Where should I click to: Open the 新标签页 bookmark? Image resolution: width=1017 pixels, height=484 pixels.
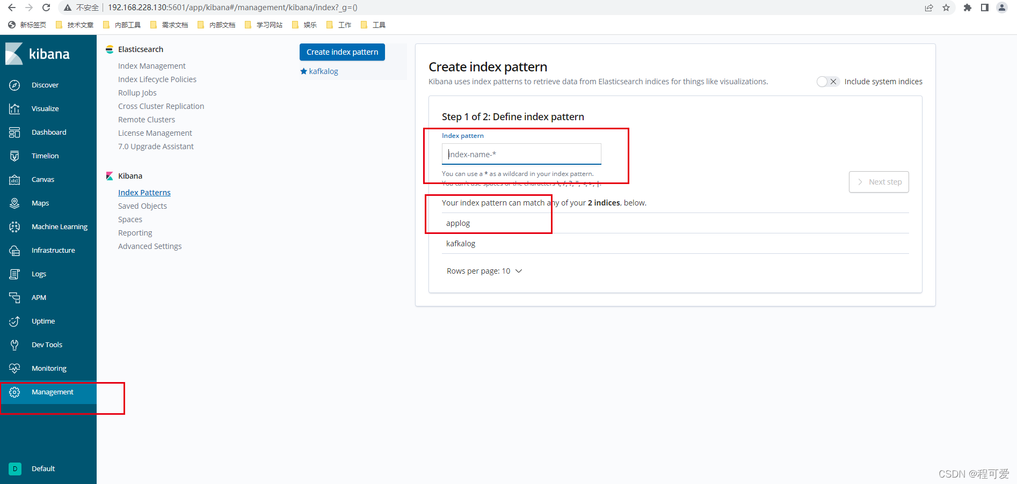tap(27, 25)
